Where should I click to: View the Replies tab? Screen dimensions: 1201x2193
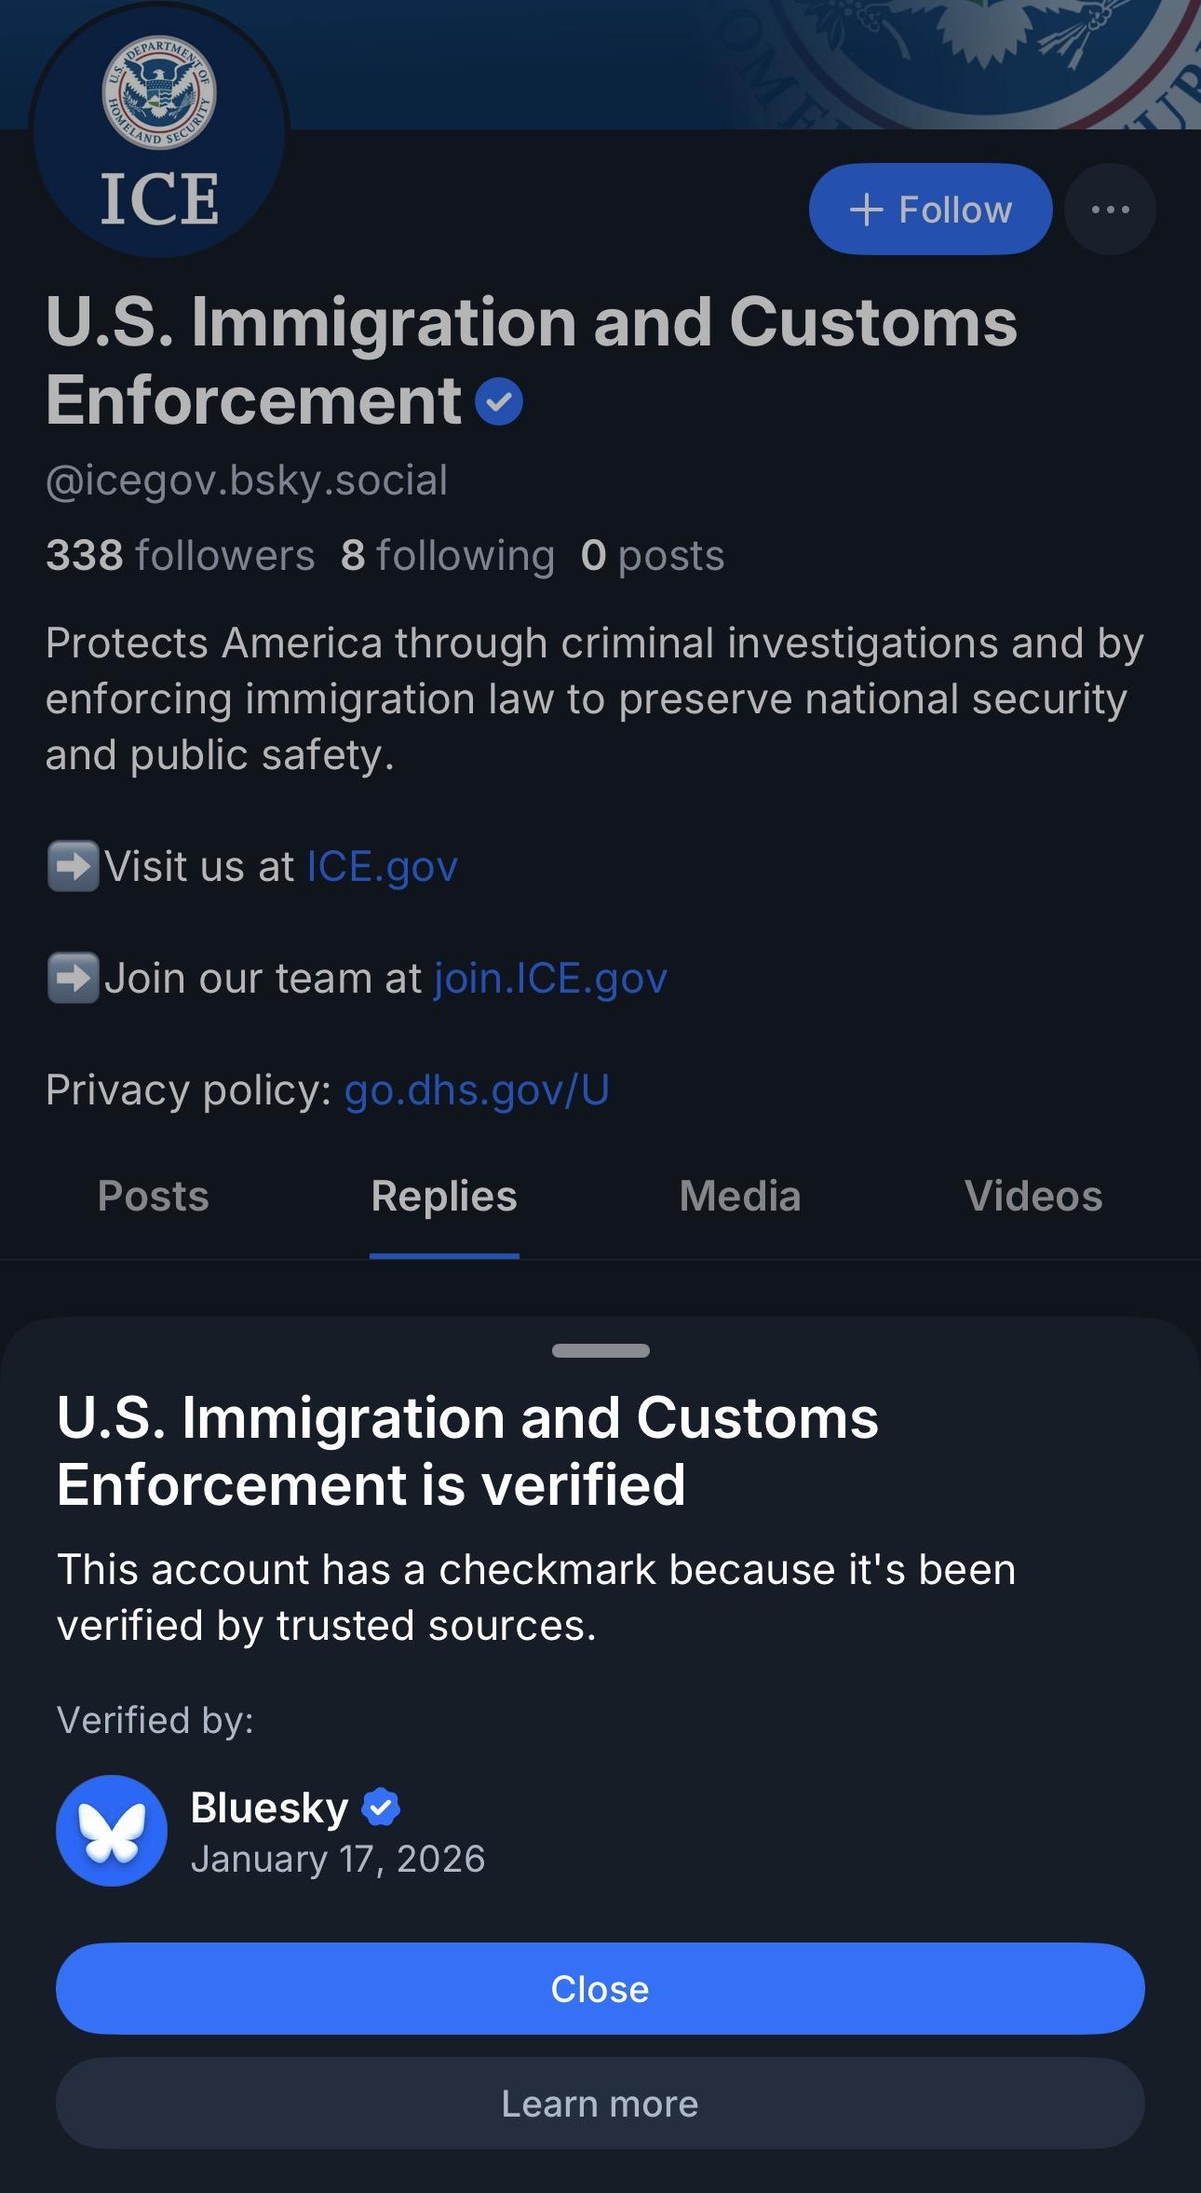[x=444, y=1196]
